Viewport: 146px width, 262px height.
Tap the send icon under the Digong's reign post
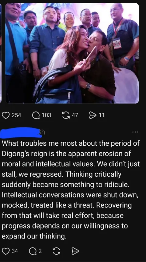(x=75, y=251)
